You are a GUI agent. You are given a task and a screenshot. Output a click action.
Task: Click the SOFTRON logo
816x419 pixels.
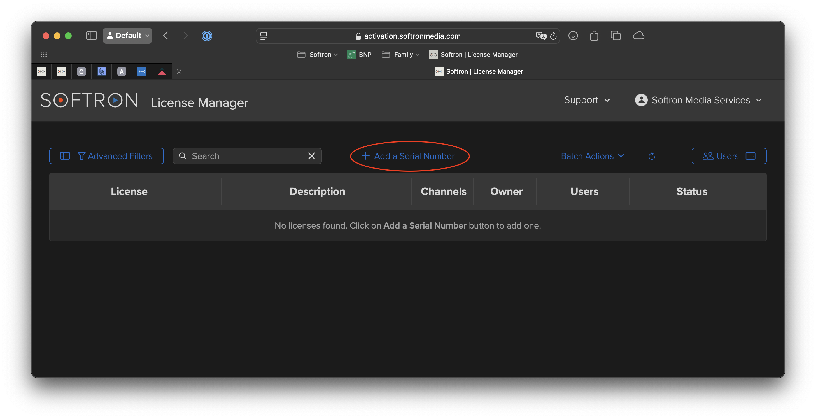point(89,100)
